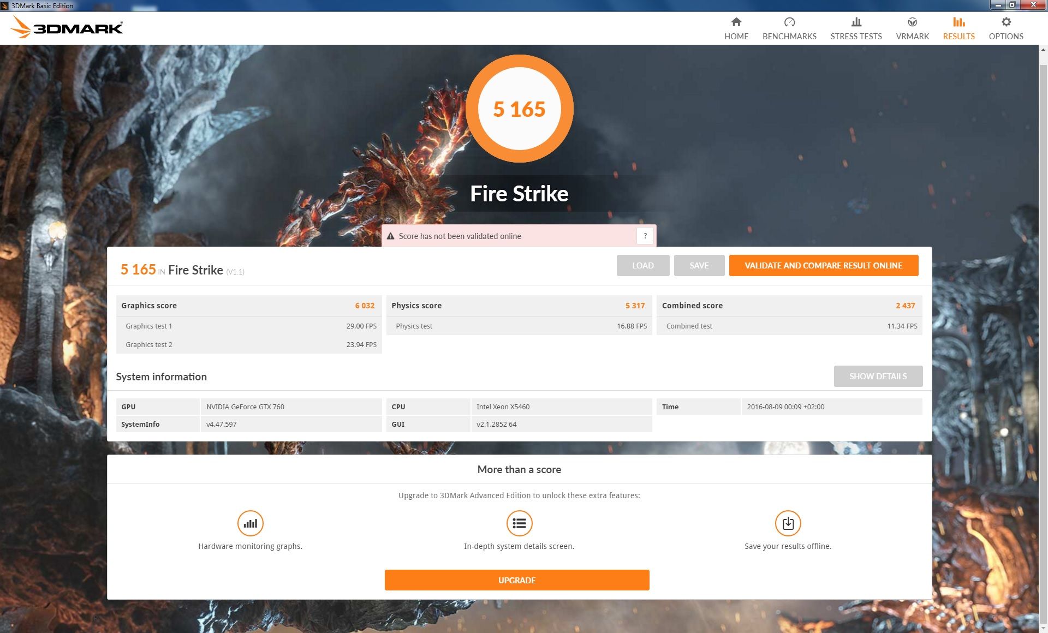Click the large 5 165 score circle
The image size is (1048, 633).
pos(519,109)
